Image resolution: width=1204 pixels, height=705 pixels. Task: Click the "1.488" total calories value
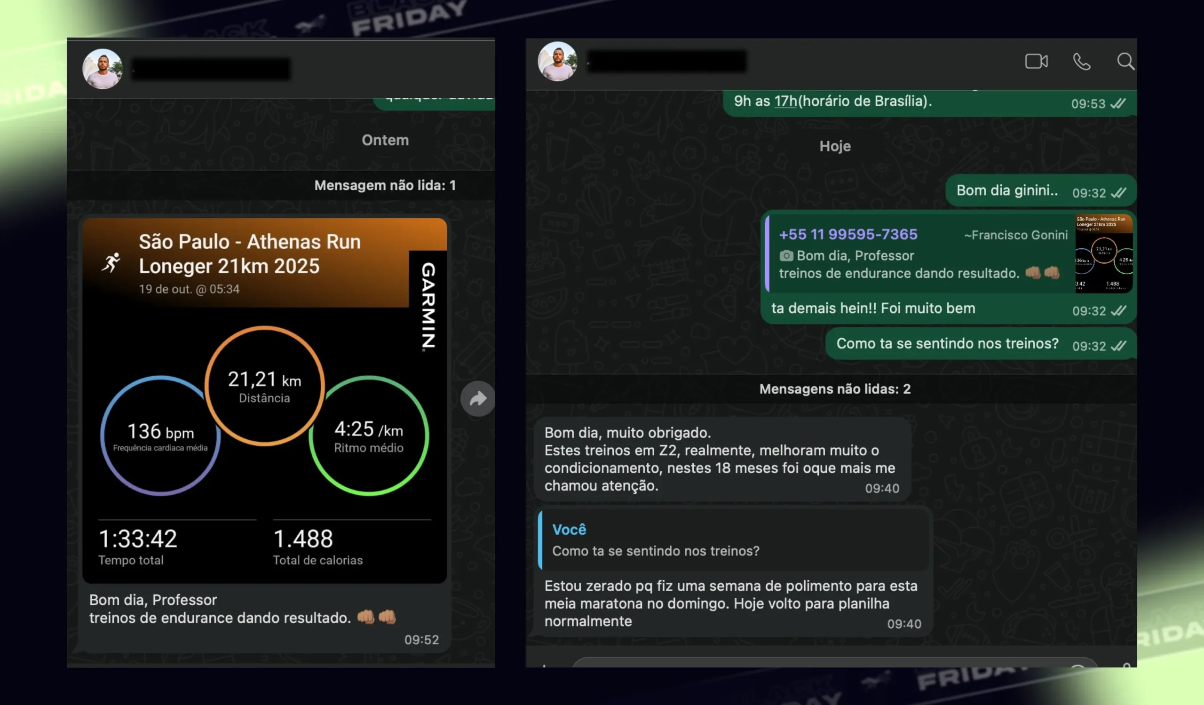click(303, 539)
